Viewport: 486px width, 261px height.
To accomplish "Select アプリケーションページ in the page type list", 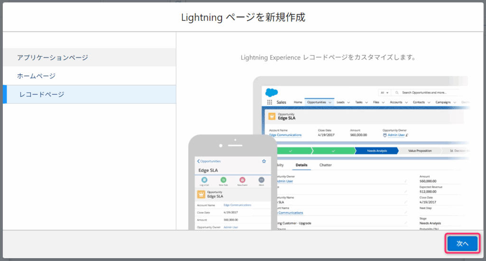I will pyautogui.click(x=53, y=57).
